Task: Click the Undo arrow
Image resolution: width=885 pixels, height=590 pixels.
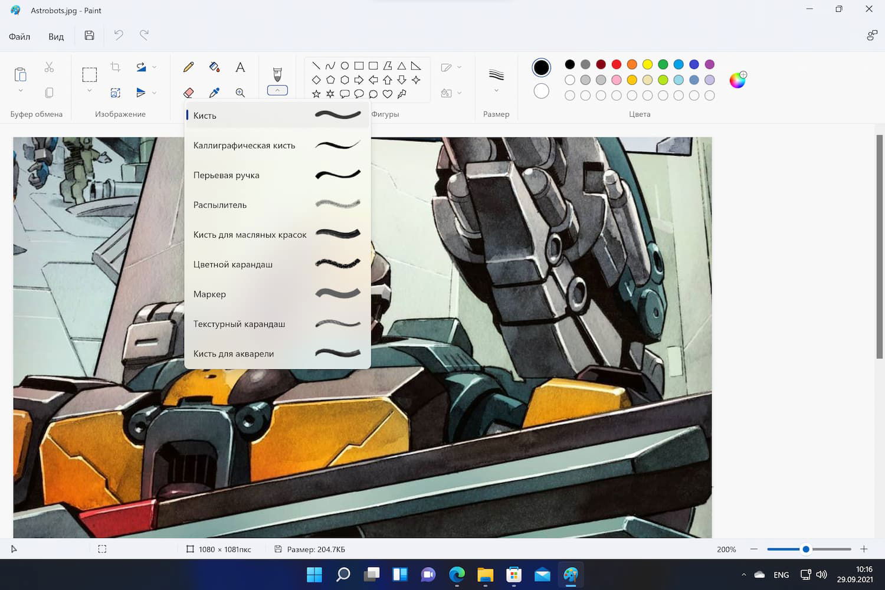Action: (119, 35)
